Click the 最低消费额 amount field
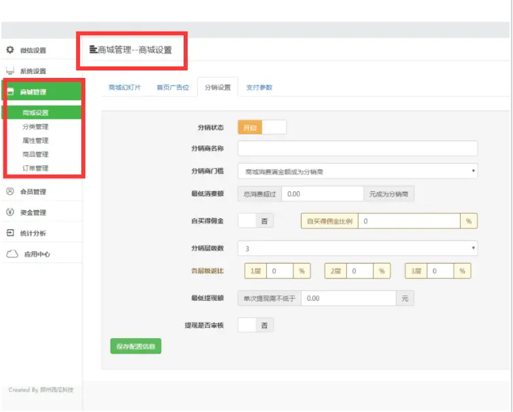513x412 pixels. click(x=323, y=194)
